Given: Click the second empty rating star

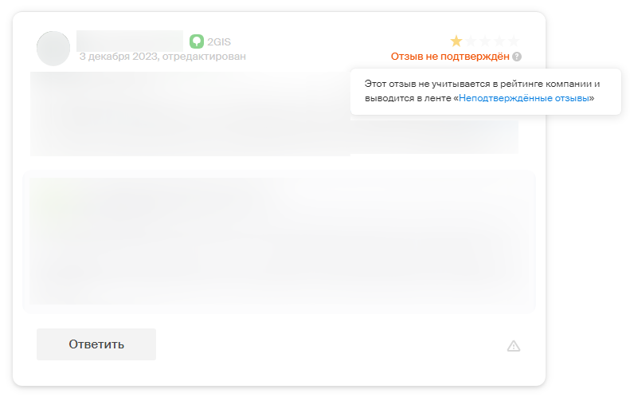Looking at the screenshot, I should pos(471,41).
